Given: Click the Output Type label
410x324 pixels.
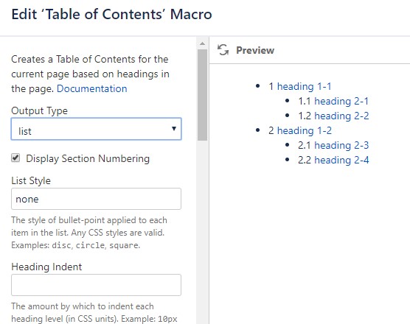Looking at the screenshot, I should click(40, 110).
